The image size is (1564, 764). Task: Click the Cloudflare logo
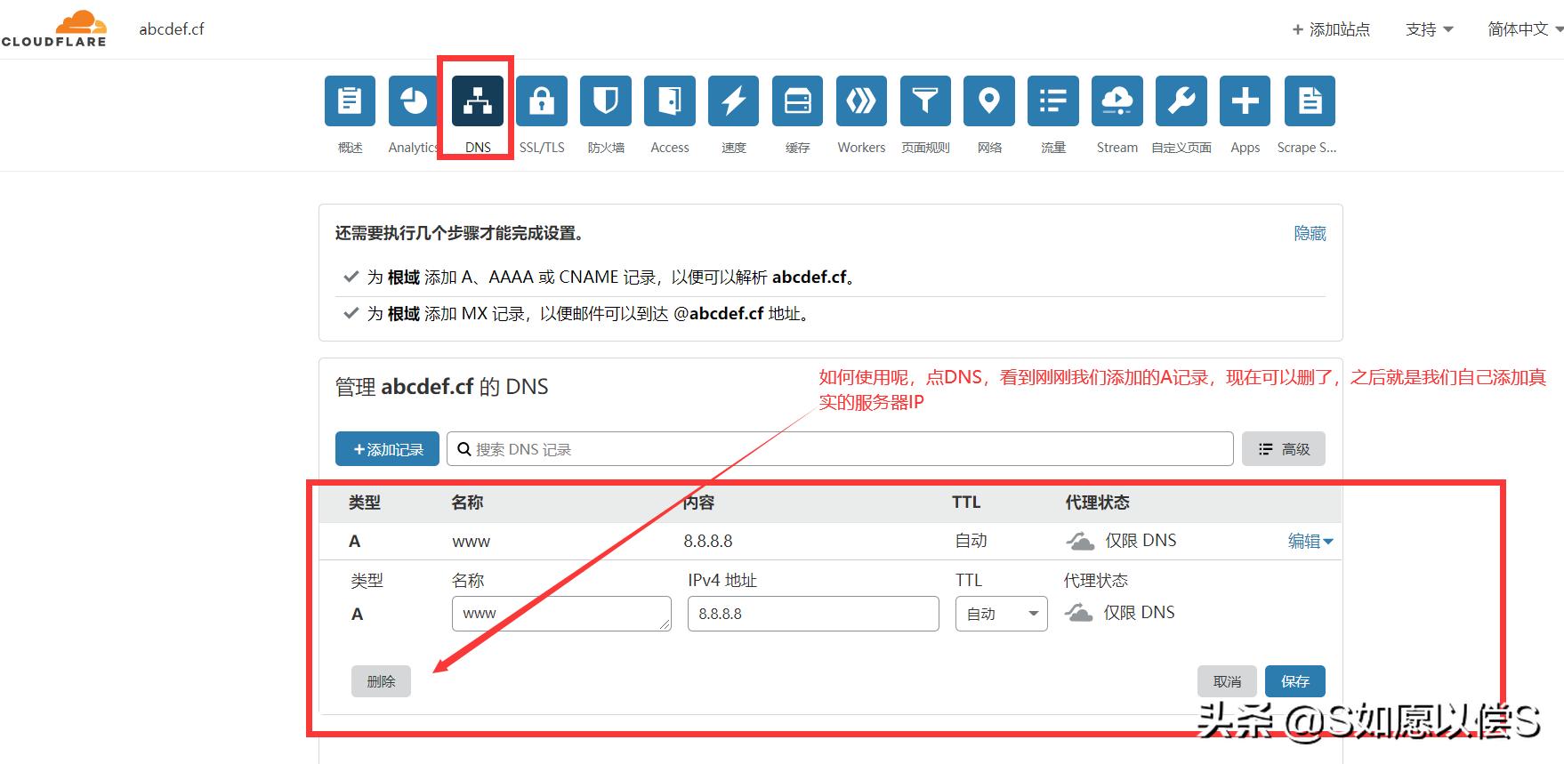[x=54, y=28]
